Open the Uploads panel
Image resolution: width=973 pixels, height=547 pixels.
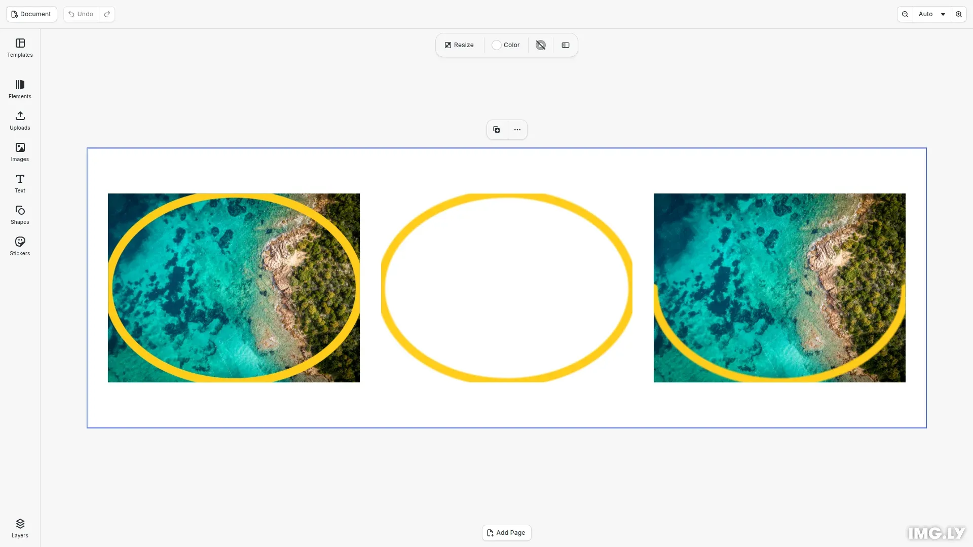[20, 121]
